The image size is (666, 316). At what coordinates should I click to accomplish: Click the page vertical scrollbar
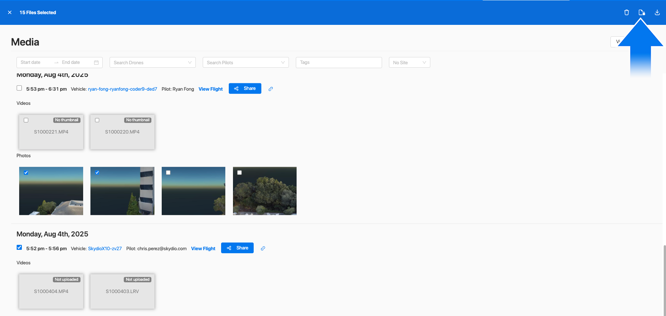[x=664, y=280]
